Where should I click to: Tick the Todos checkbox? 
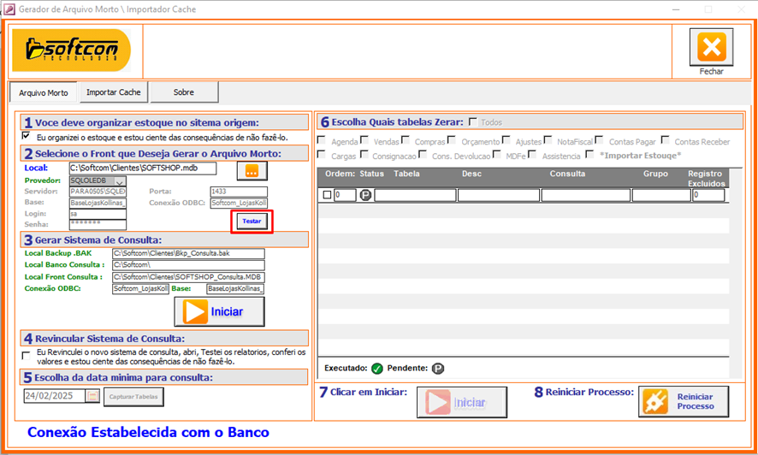click(x=472, y=122)
